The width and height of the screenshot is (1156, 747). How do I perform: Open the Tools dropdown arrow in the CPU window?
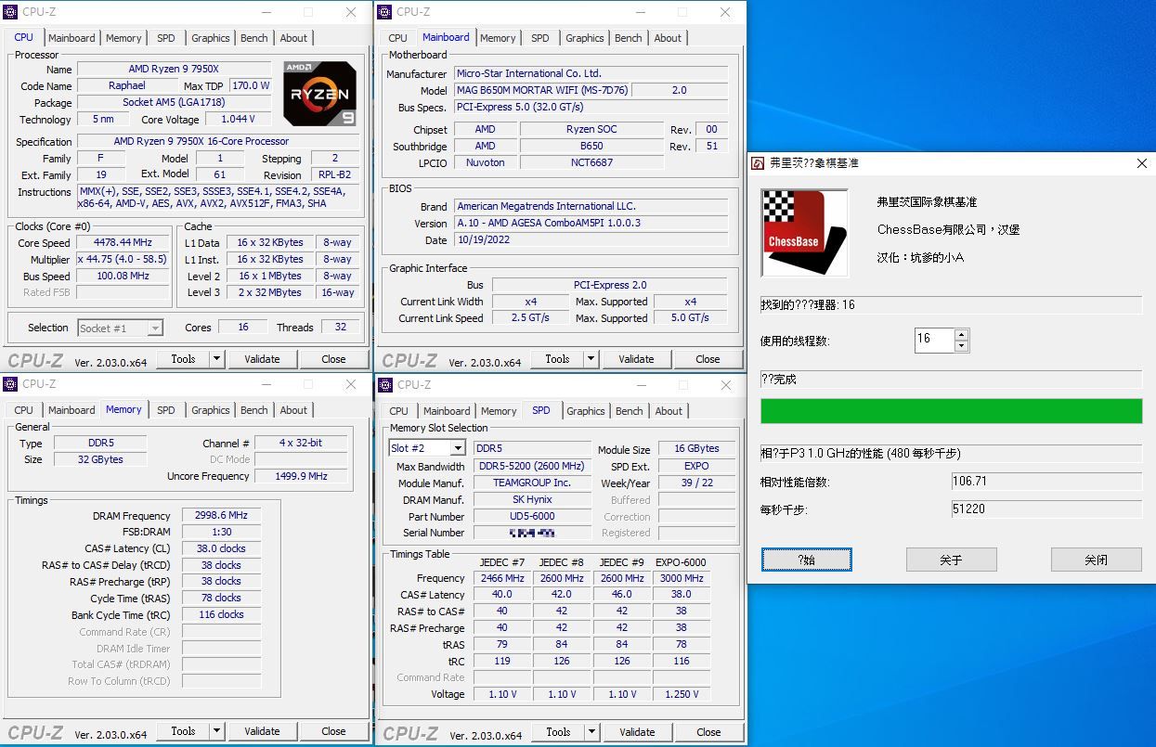pyautogui.click(x=216, y=359)
